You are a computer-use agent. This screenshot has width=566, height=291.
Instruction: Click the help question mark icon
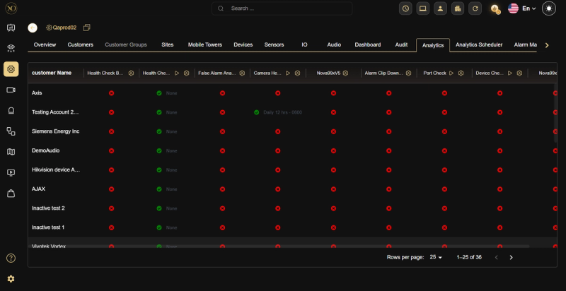pos(11,259)
